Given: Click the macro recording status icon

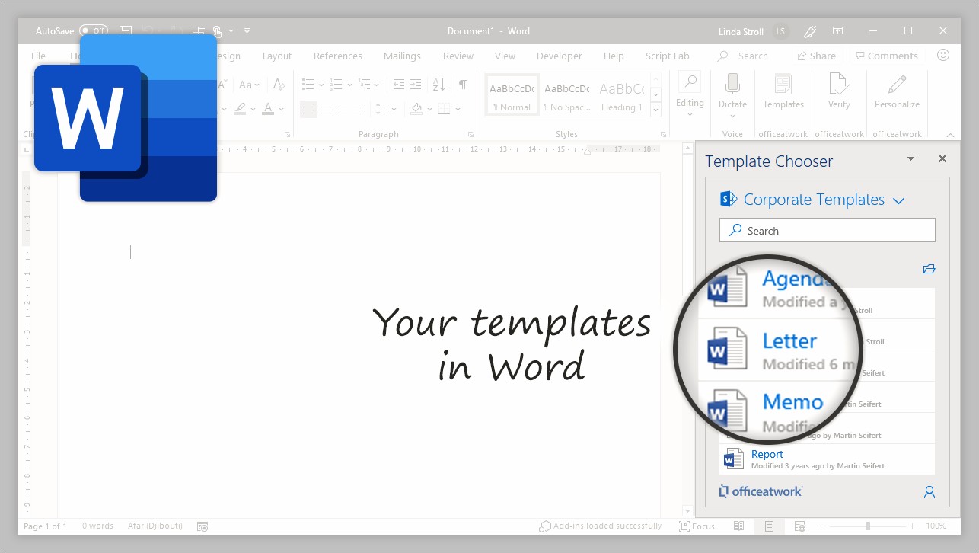Looking at the screenshot, I should point(202,526).
